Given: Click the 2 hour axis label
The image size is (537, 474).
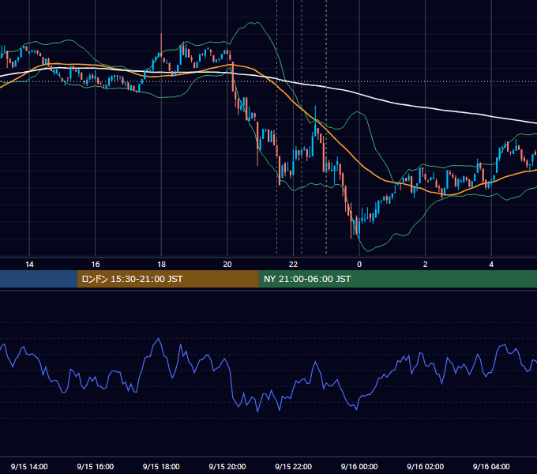Looking at the screenshot, I should 426,265.
